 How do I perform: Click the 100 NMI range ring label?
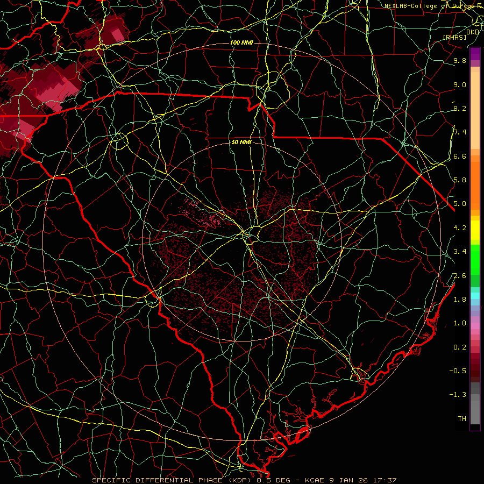(241, 42)
